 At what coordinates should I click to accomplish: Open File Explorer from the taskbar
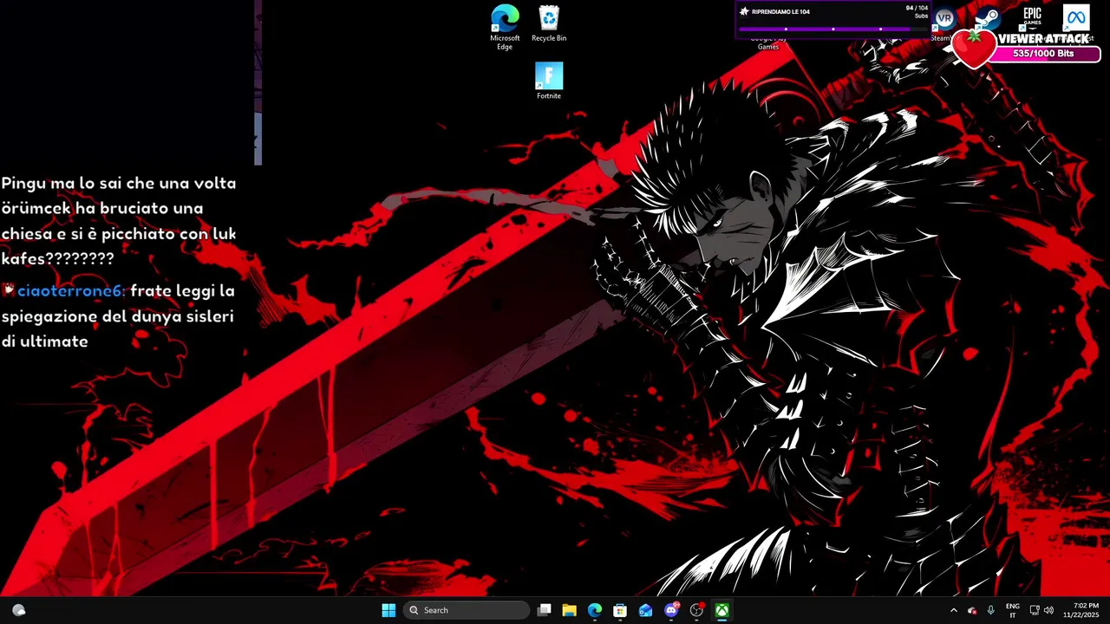tap(570, 610)
